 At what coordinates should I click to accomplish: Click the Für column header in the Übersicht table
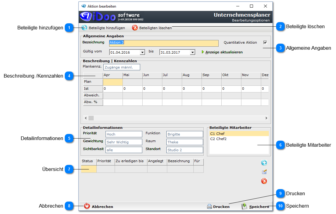click(x=199, y=161)
